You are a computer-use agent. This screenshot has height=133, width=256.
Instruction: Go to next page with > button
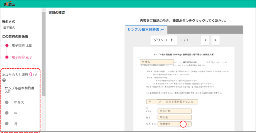[x=215, y=40]
